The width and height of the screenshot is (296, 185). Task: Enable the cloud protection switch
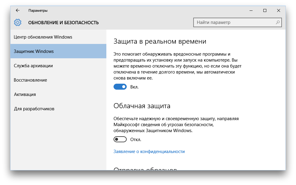point(120,139)
